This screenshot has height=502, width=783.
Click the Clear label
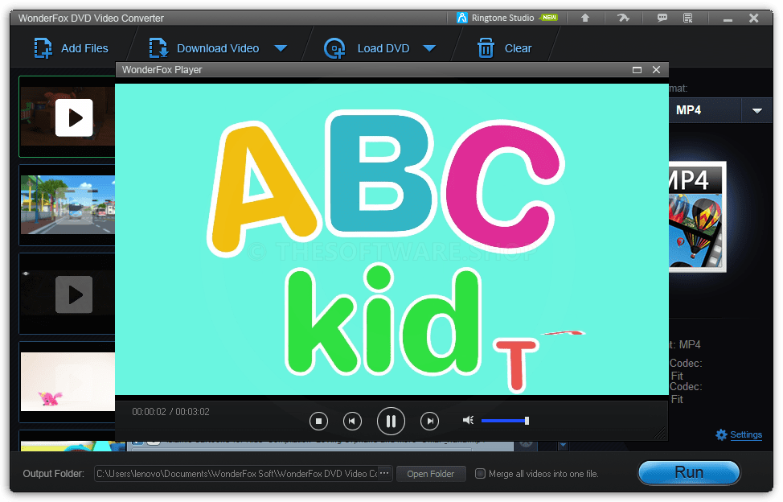pos(518,48)
